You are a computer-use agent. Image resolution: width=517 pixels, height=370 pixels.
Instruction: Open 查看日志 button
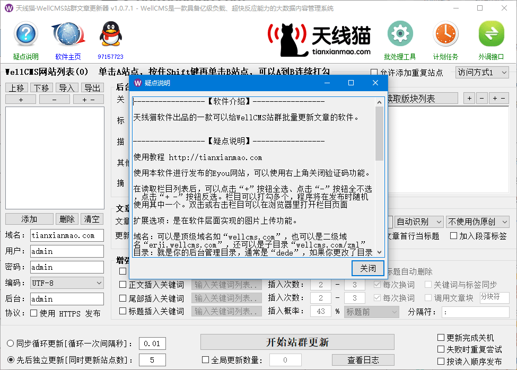pos(363,360)
